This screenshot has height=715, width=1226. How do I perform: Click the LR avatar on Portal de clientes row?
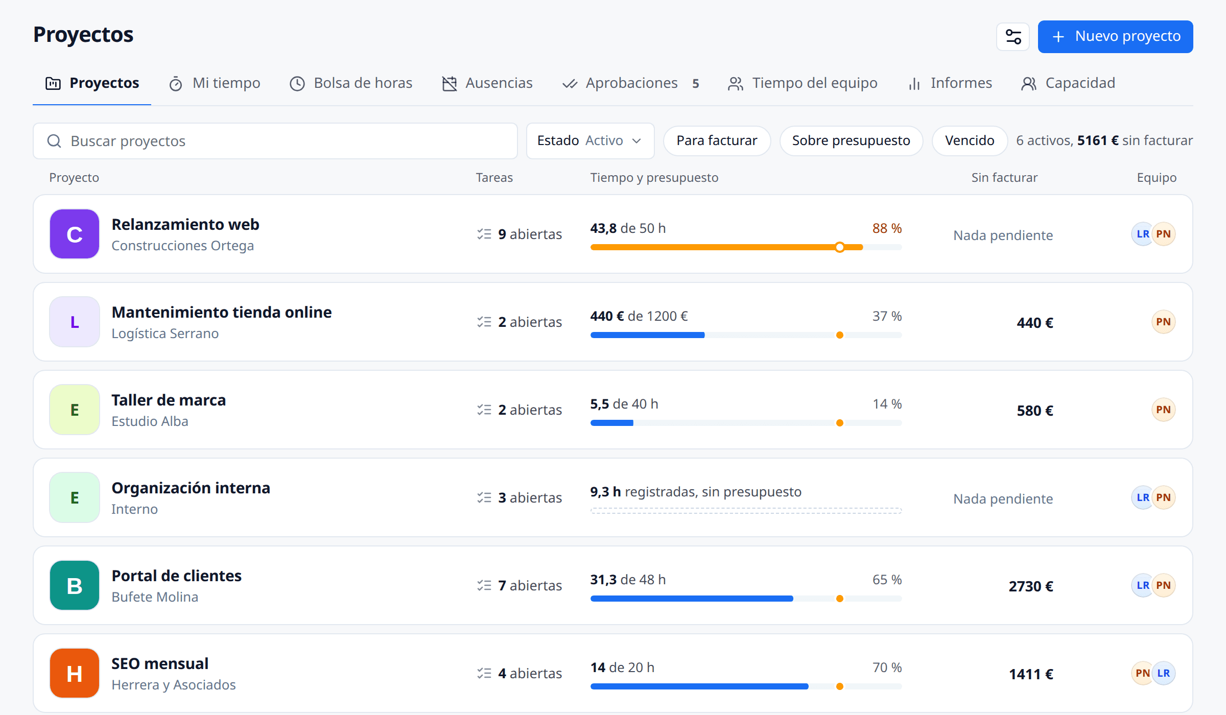click(x=1142, y=585)
